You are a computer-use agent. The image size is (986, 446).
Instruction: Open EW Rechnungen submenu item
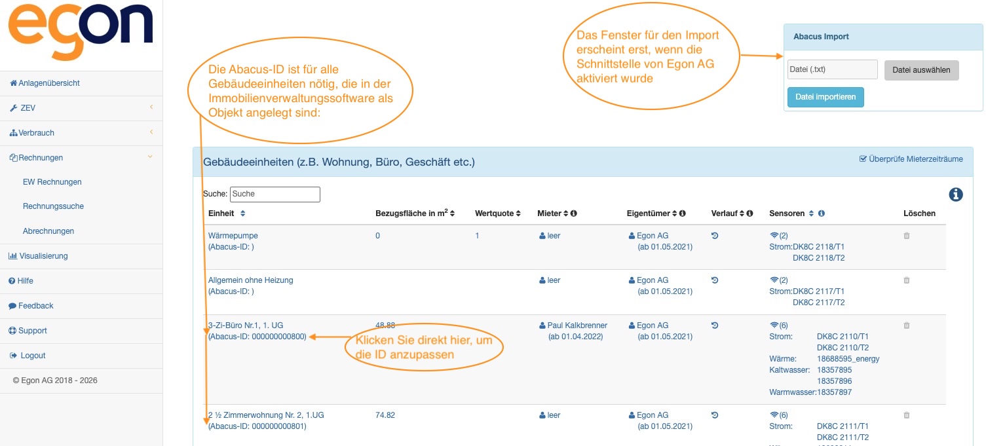52,182
